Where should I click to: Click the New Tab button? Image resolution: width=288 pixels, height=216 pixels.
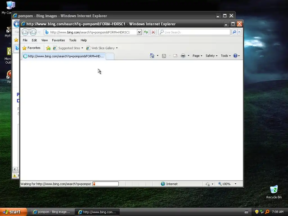tap(110, 56)
